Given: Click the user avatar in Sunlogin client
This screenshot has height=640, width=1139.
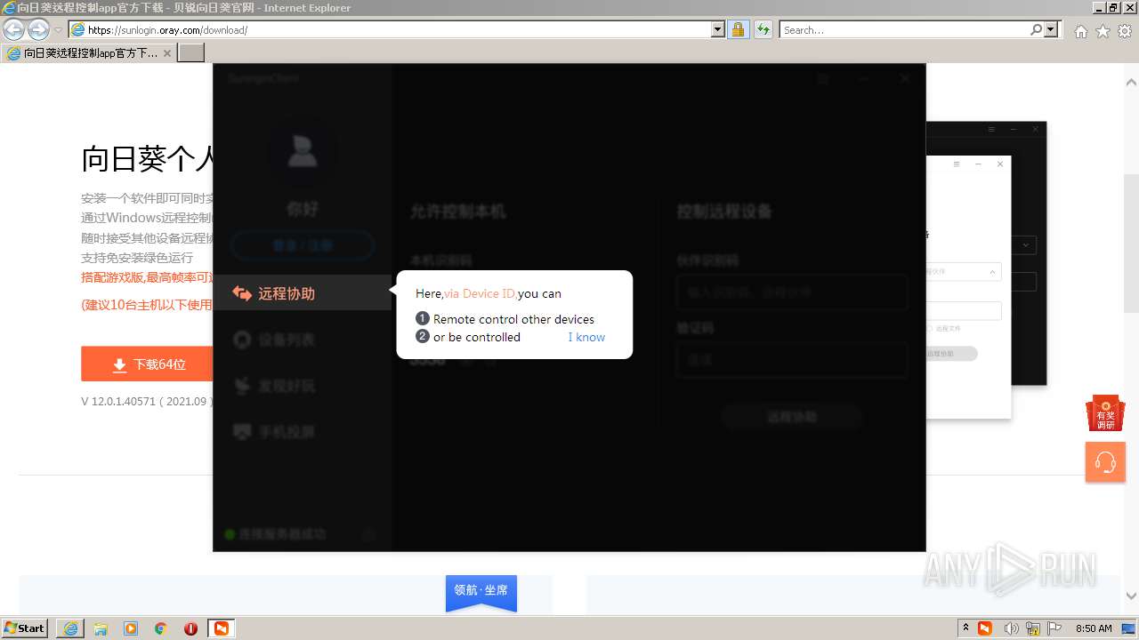Looking at the screenshot, I should [x=303, y=153].
